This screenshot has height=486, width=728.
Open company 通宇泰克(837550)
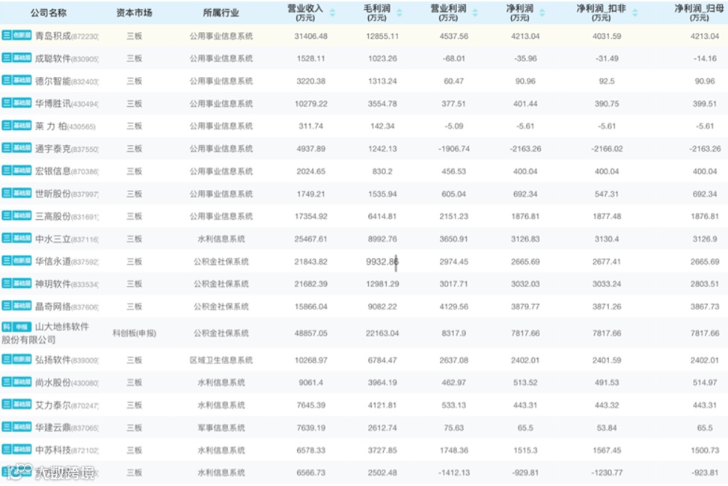click(x=67, y=149)
